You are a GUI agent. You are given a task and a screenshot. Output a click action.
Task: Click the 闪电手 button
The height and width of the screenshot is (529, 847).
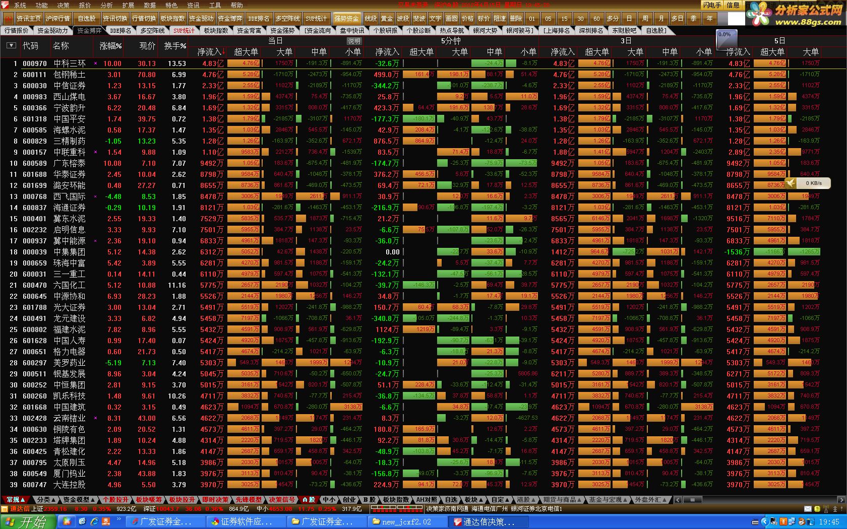[x=713, y=5]
